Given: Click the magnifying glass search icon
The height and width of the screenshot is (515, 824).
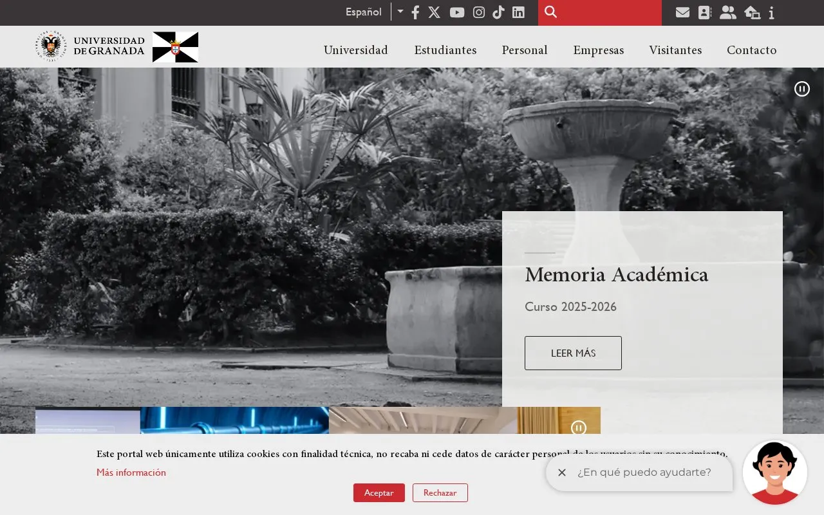Looking at the screenshot, I should 550,12.
